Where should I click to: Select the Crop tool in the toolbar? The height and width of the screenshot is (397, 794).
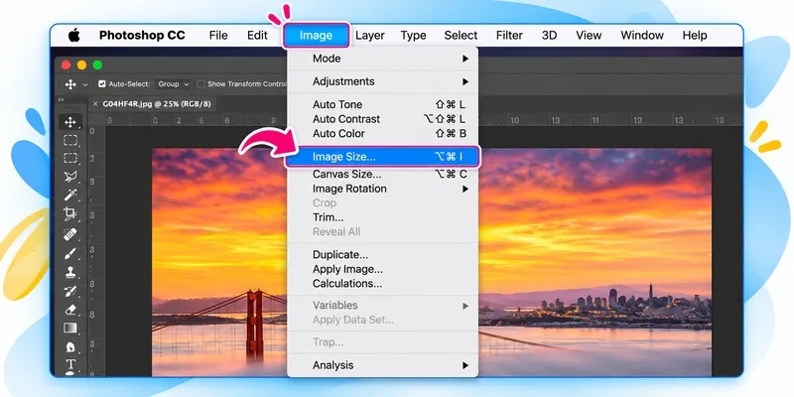pos(70,213)
